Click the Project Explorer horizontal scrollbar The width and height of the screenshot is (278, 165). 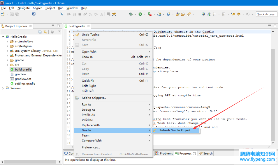pyautogui.click(x=30, y=162)
